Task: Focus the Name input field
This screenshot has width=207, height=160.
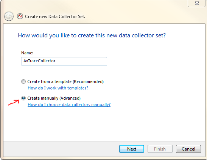Action: pyautogui.click(x=64, y=61)
